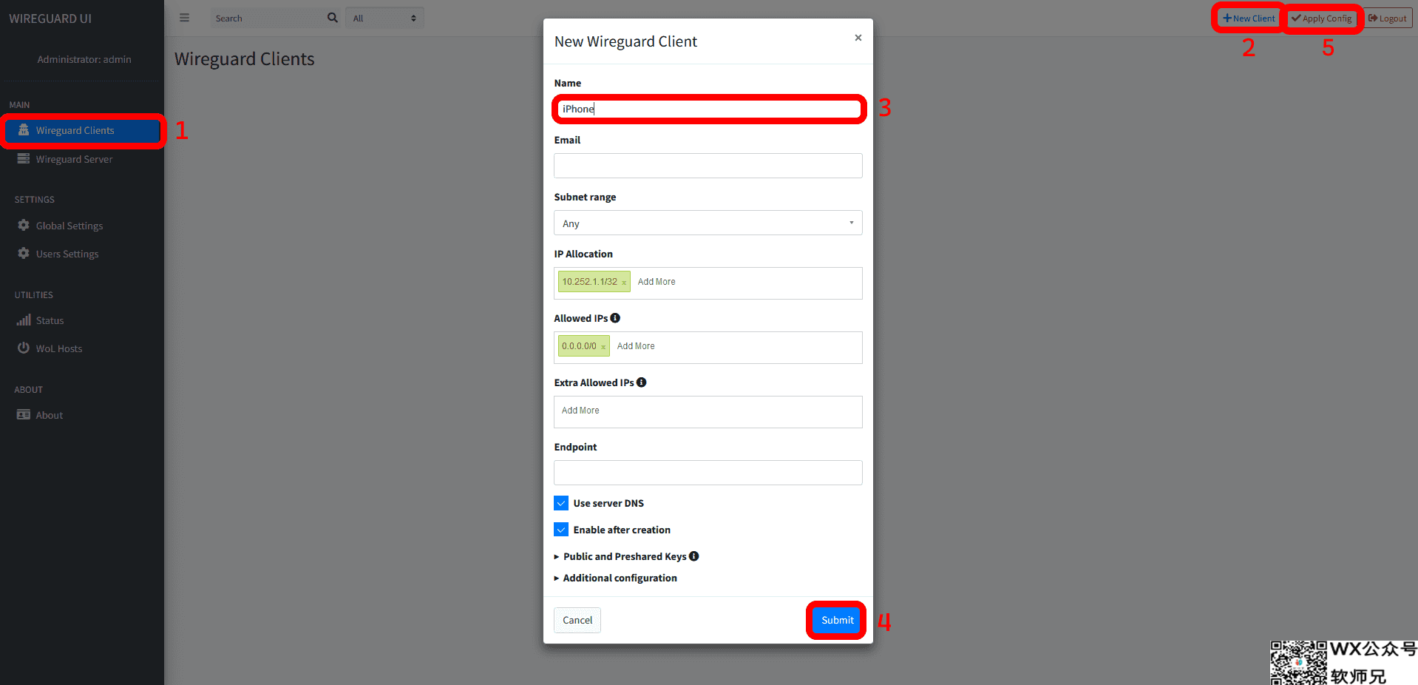Viewport: 1418px width, 685px height.
Task: Click the Logout button
Action: 1387,18
